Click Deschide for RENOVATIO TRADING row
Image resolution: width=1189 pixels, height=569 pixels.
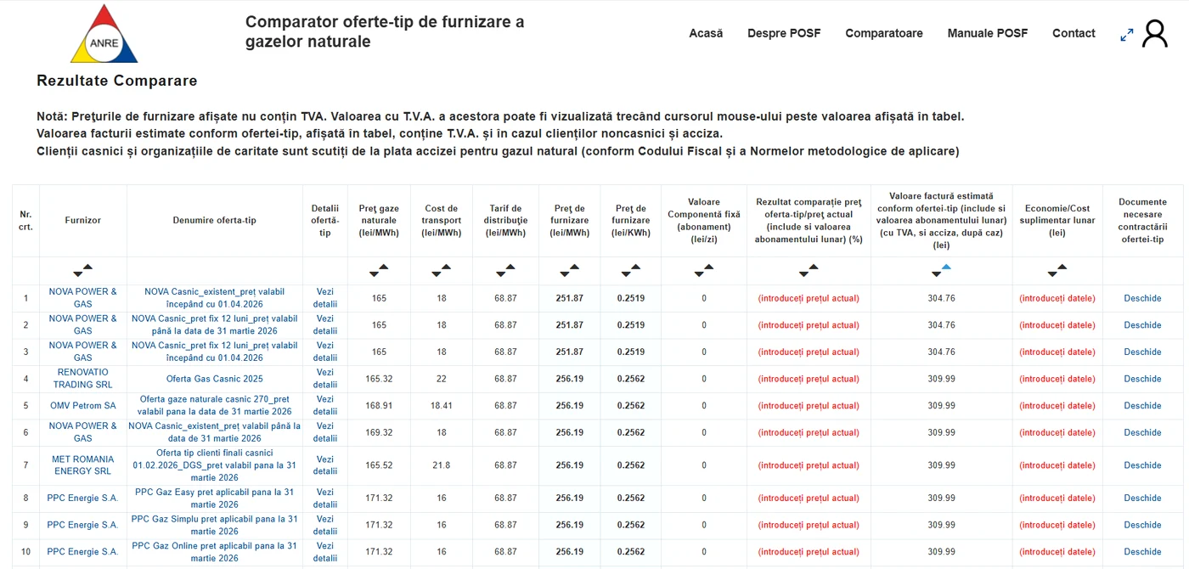click(x=1142, y=379)
